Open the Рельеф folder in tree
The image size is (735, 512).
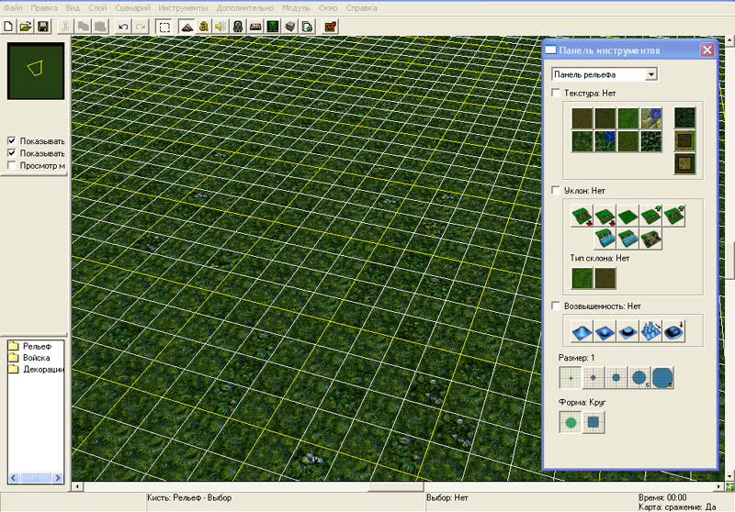[x=37, y=346]
